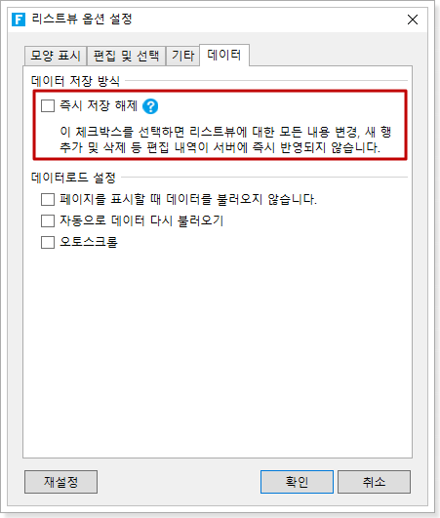Click the 오토스크롤 label text
440x518 pixels.
click(89, 242)
